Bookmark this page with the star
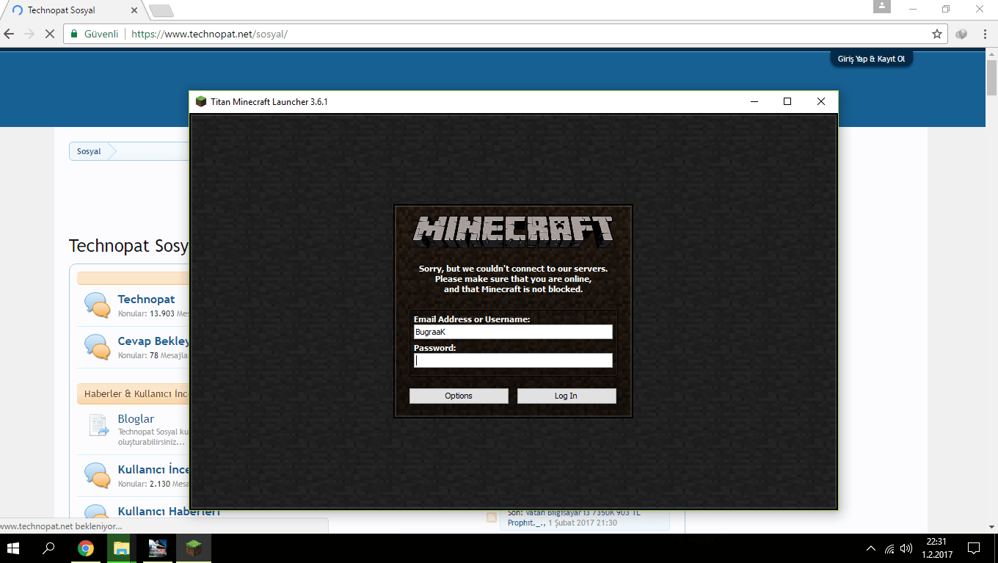 pos(937,34)
